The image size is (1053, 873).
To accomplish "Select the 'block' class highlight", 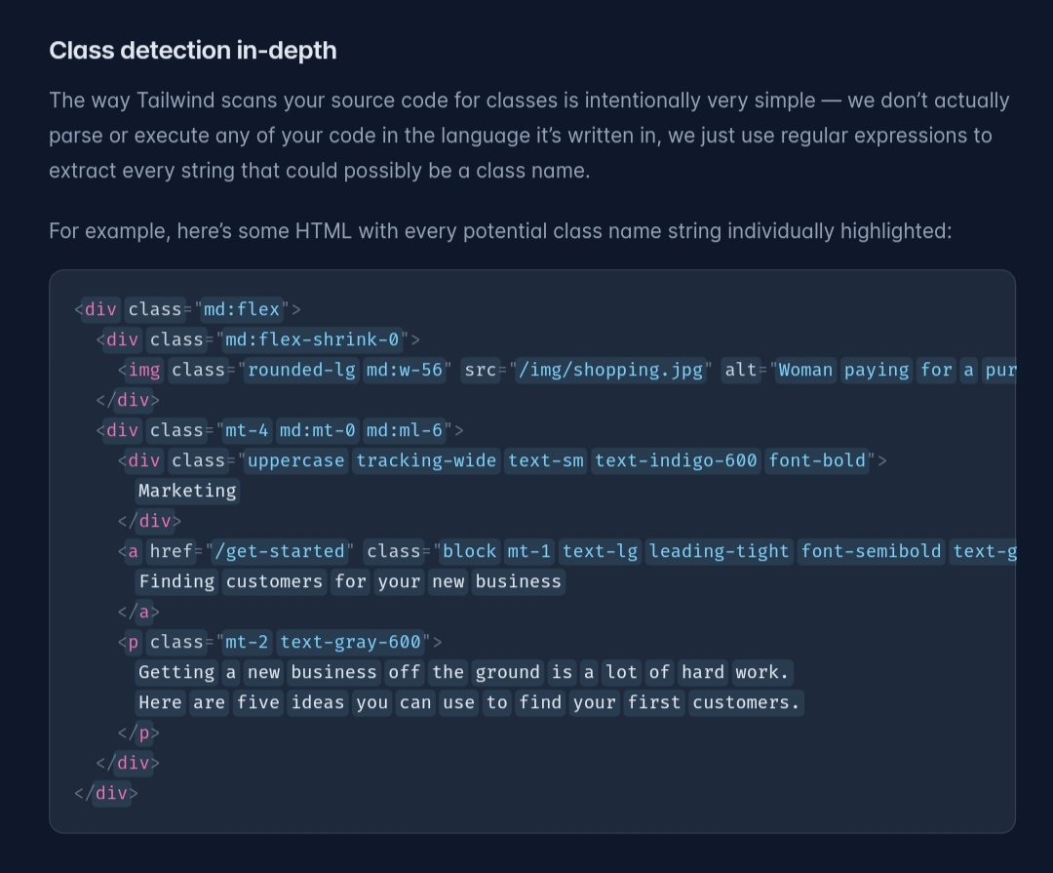I will [x=469, y=551].
